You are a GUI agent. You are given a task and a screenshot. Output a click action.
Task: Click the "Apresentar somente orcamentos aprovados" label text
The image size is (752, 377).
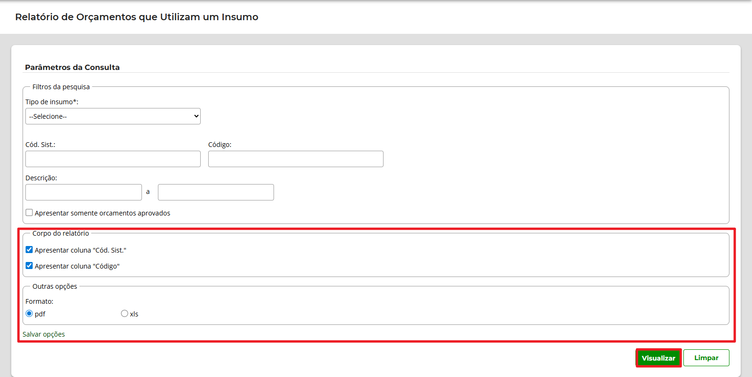[102, 213]
